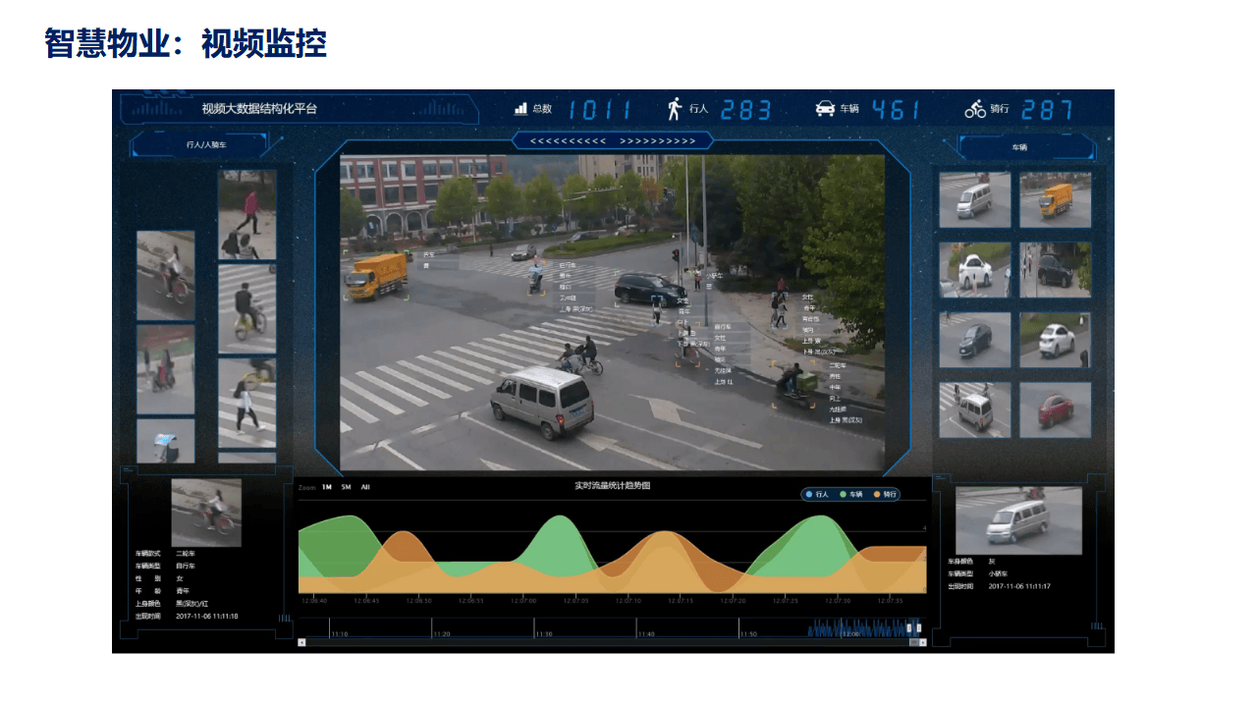
Task: Toggle the 车辆 series in chart legend
Action: (850, 495)
